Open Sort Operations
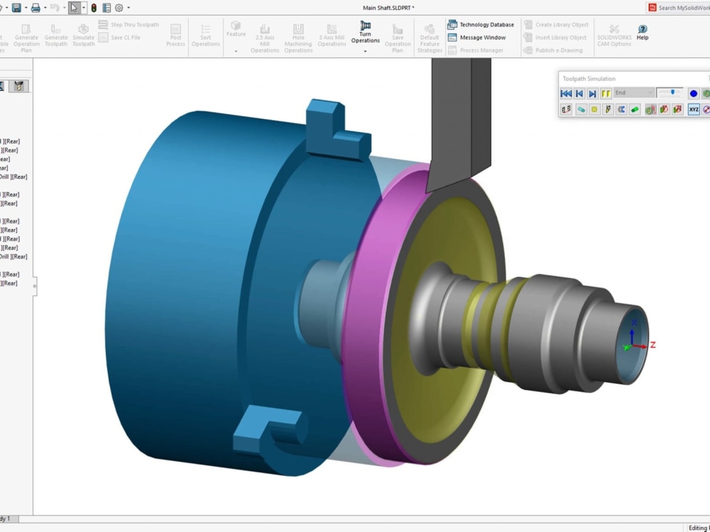Viewport: 710px width, 532px height. (x=205, y=32)
